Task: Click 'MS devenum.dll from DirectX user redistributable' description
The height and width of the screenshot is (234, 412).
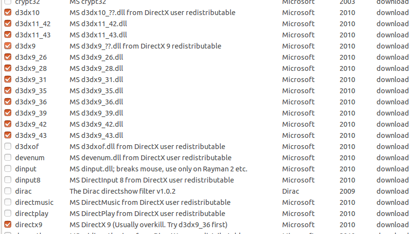Action: point(151,158)
